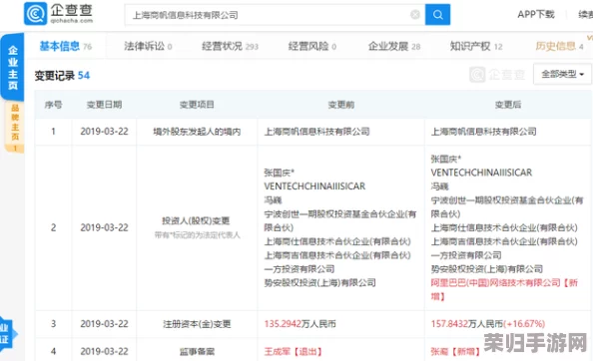This screenshot has width=593, height=361.
Task: Open the APP下载 link
Action: pos(535,14)
